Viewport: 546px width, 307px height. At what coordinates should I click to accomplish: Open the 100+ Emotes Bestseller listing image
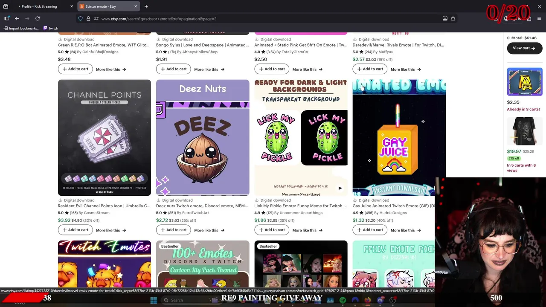coord(203,264)
